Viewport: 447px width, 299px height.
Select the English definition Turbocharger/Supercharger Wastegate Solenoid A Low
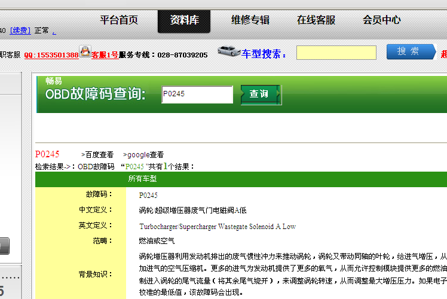[218, 227]
